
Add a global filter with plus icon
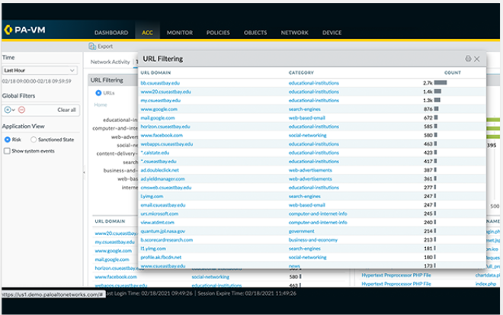[x=8, y=110]
